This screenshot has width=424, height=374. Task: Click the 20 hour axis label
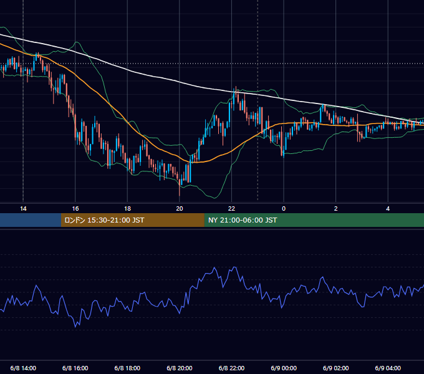tap(180, 209)
